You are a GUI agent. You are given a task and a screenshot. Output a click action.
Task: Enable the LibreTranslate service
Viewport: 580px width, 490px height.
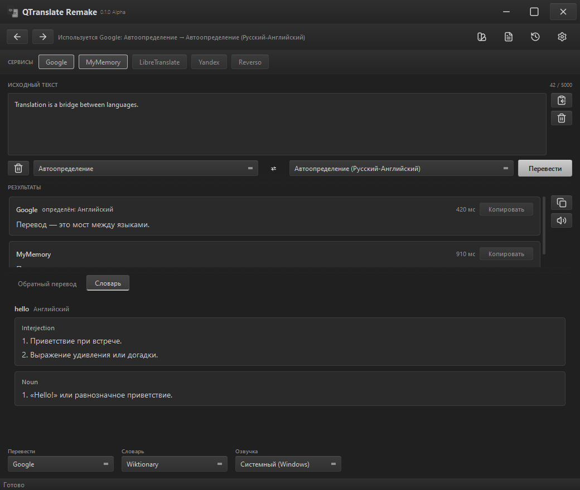pos(159,62)
